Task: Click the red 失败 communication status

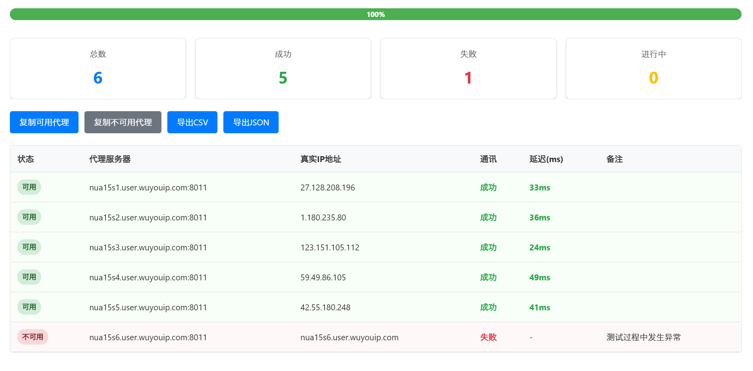Action: pyautogui.click(x=488, y=337)
